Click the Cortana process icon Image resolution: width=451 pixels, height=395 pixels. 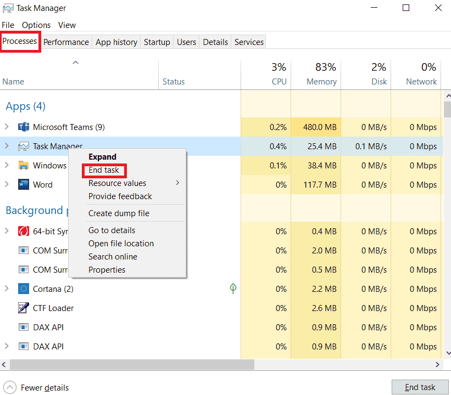pos(23,289)
